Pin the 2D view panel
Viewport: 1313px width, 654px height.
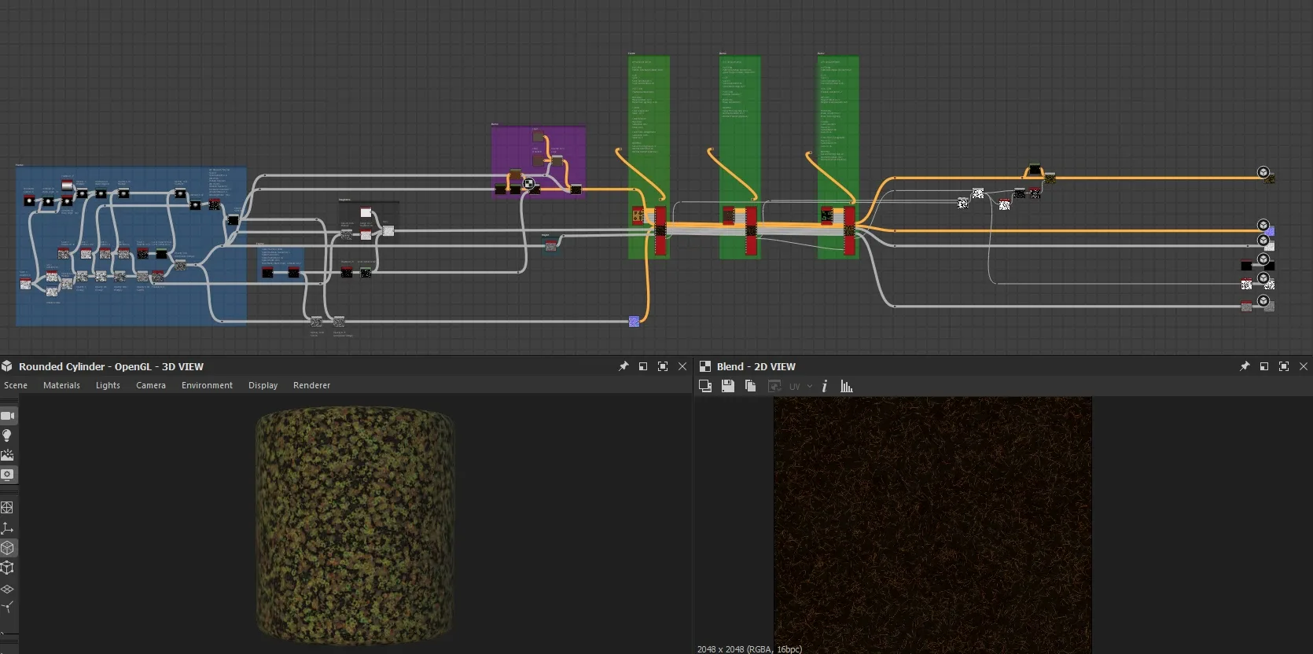[1245, 366]
